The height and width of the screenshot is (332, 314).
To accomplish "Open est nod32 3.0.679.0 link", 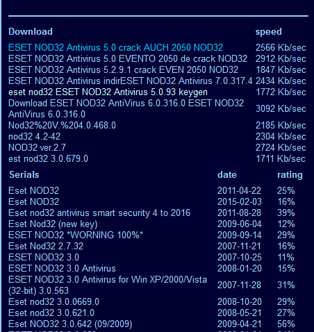I will click(x=48, y=158).
